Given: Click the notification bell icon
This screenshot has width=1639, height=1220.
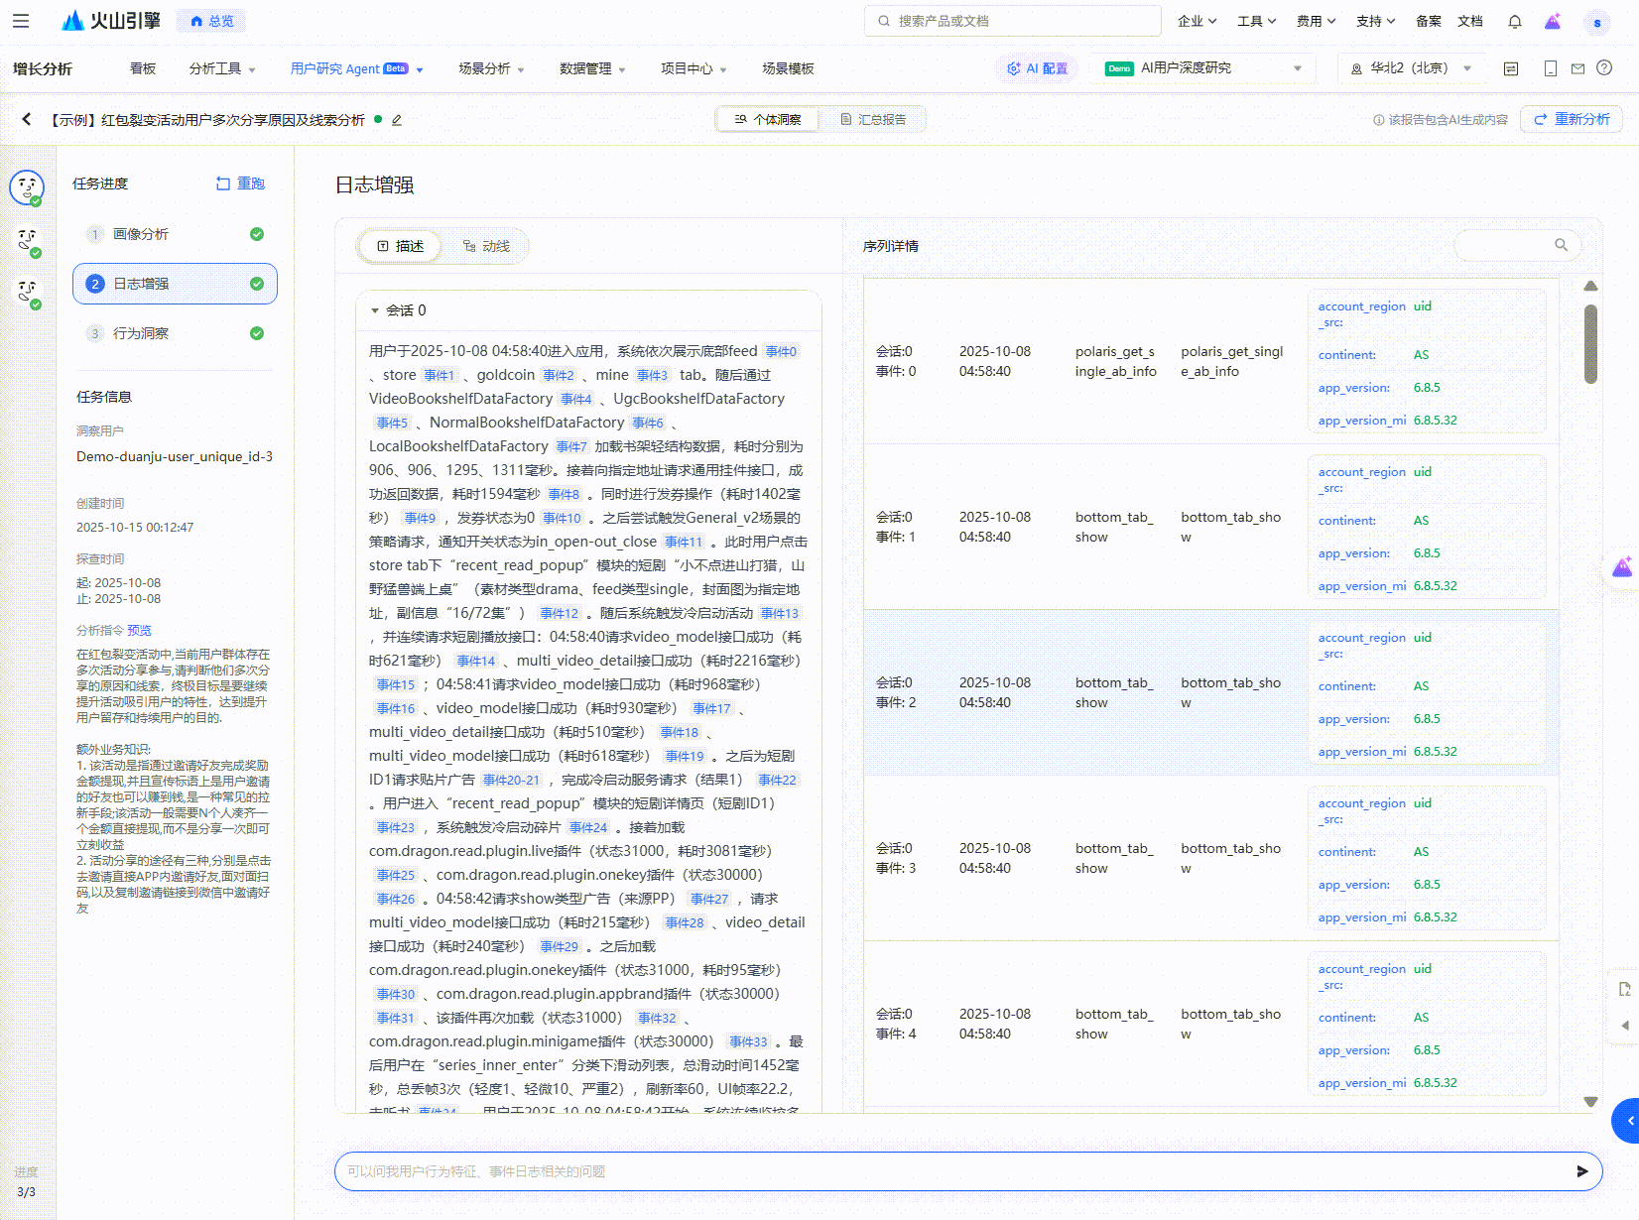Looking at the screenshot, I should tap(1514, 21).
